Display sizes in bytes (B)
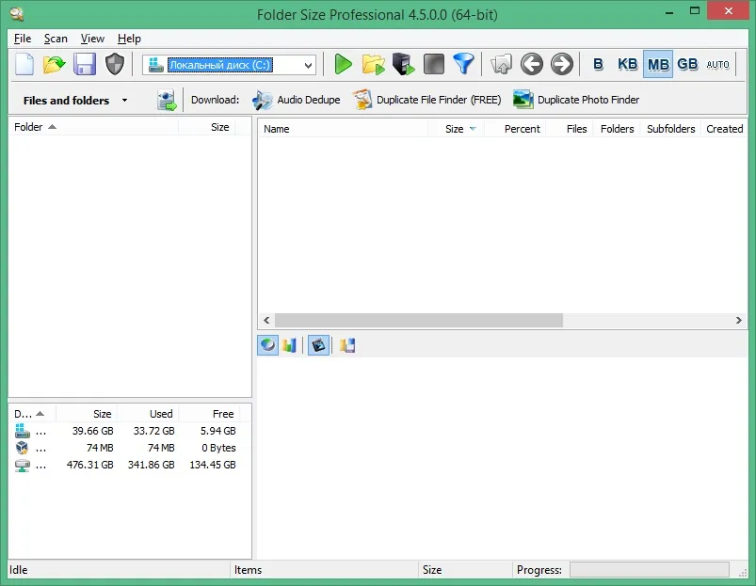The width and height of the screenshot is (756, 586). tap(598, 64)
